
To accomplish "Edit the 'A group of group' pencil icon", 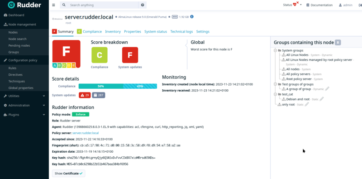I will (x=327, y=89).
